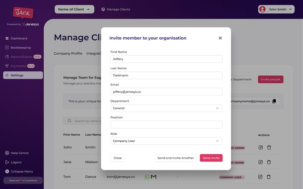The image size is (303, 189).
Task: Click the Payments icon in the sidebar
Action: pos(7,66)
